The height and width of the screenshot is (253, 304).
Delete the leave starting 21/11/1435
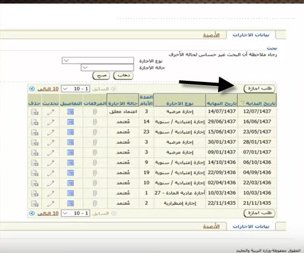tap(34, 203)
